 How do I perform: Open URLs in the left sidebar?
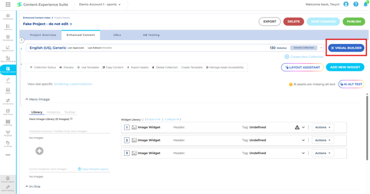pyautogui.click(x=8, y=80)
